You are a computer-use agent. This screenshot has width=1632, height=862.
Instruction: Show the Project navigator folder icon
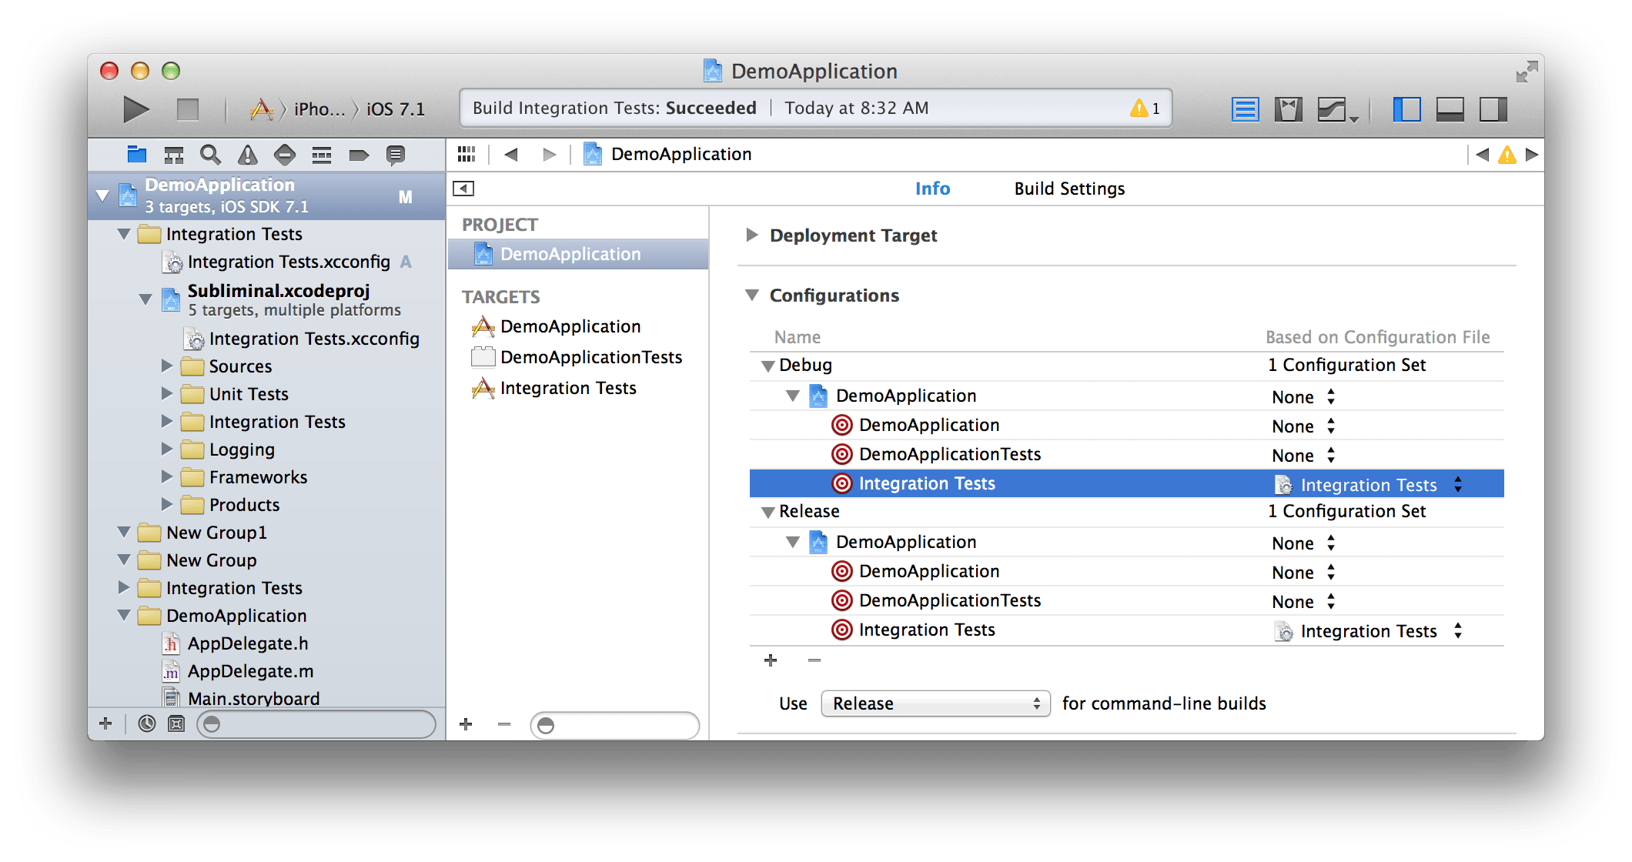click(136, 155)
